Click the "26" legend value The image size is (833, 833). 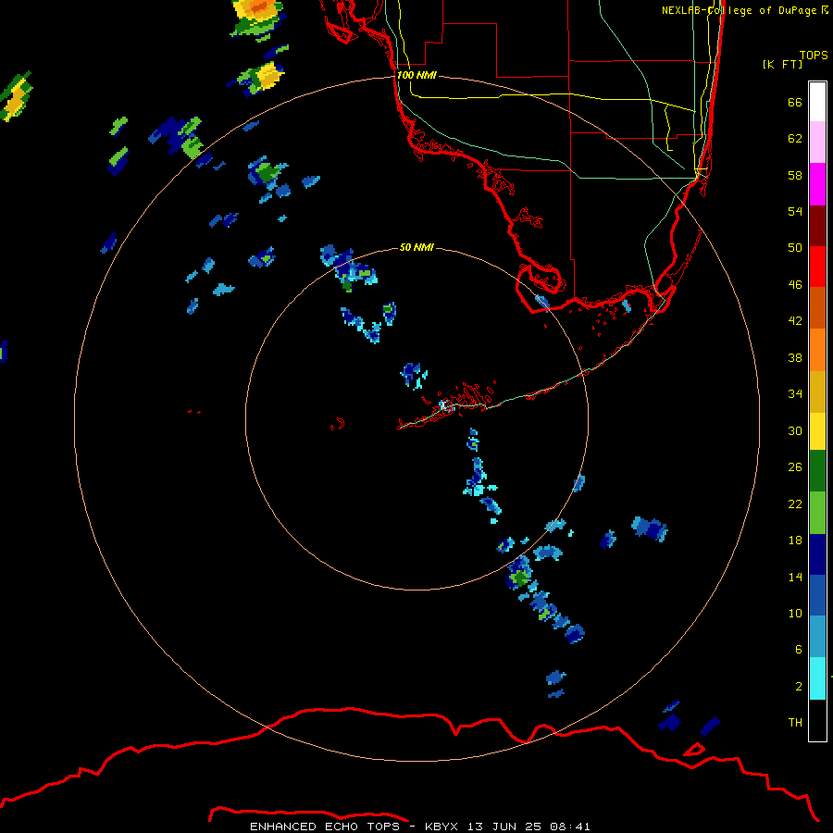[x=795, y=467]
